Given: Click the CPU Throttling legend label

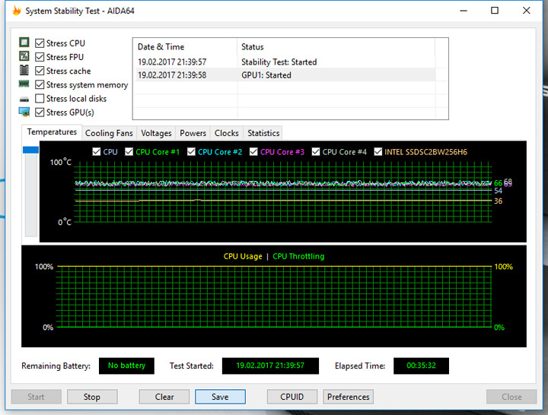Looking at the screenshot, I should [298, 256].
